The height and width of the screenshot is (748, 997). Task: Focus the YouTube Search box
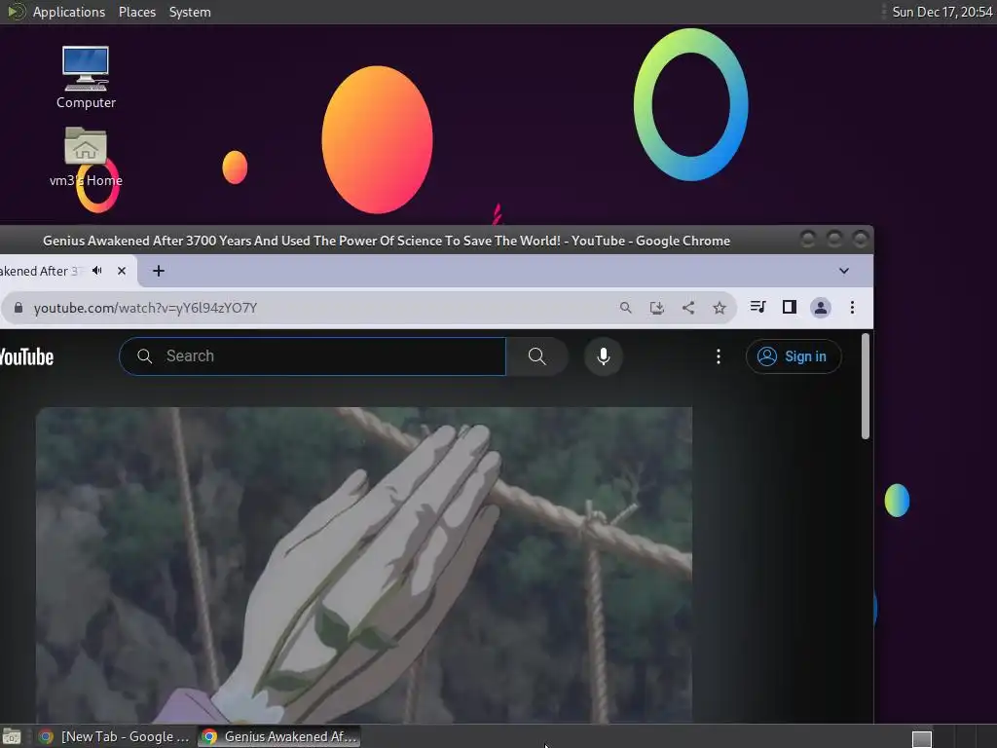point(313,356)
